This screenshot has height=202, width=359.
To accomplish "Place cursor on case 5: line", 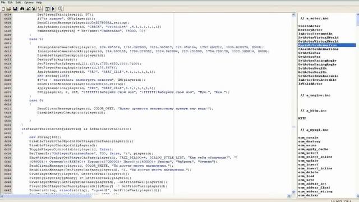I will [x=36, y=39].
